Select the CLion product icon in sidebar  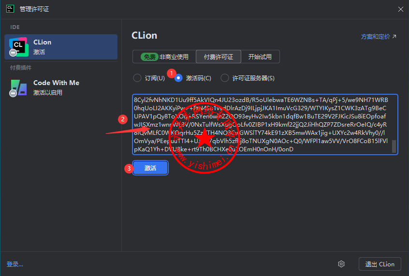18,47
